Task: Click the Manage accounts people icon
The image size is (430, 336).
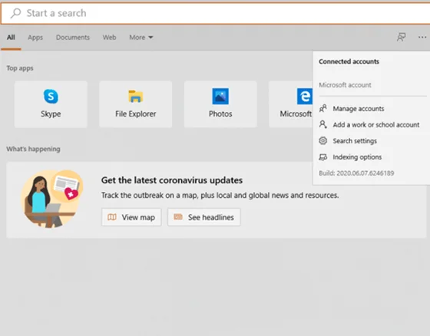Action: point(323,108)
